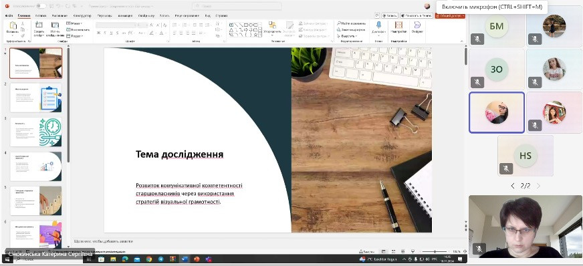583x266 pixels.
Task: Click the Find and replace icon
Action: [351, 23]
